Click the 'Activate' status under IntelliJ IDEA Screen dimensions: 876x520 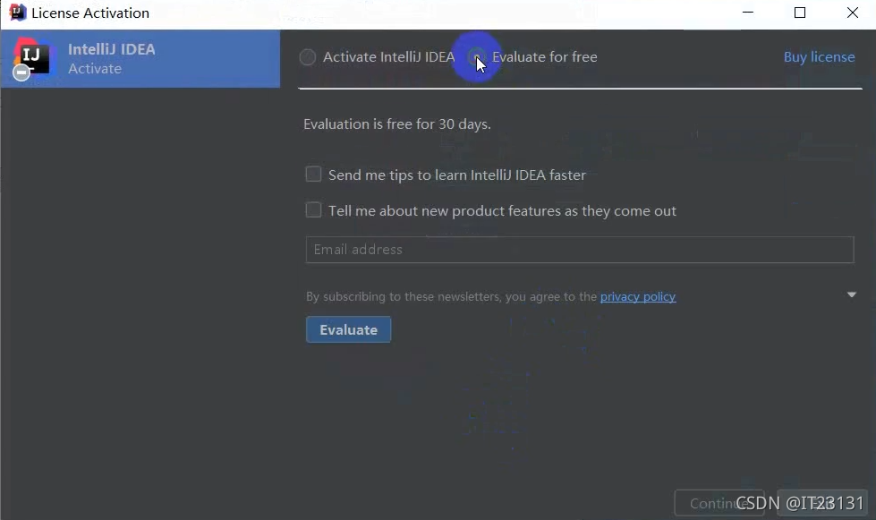click(95, 69)
